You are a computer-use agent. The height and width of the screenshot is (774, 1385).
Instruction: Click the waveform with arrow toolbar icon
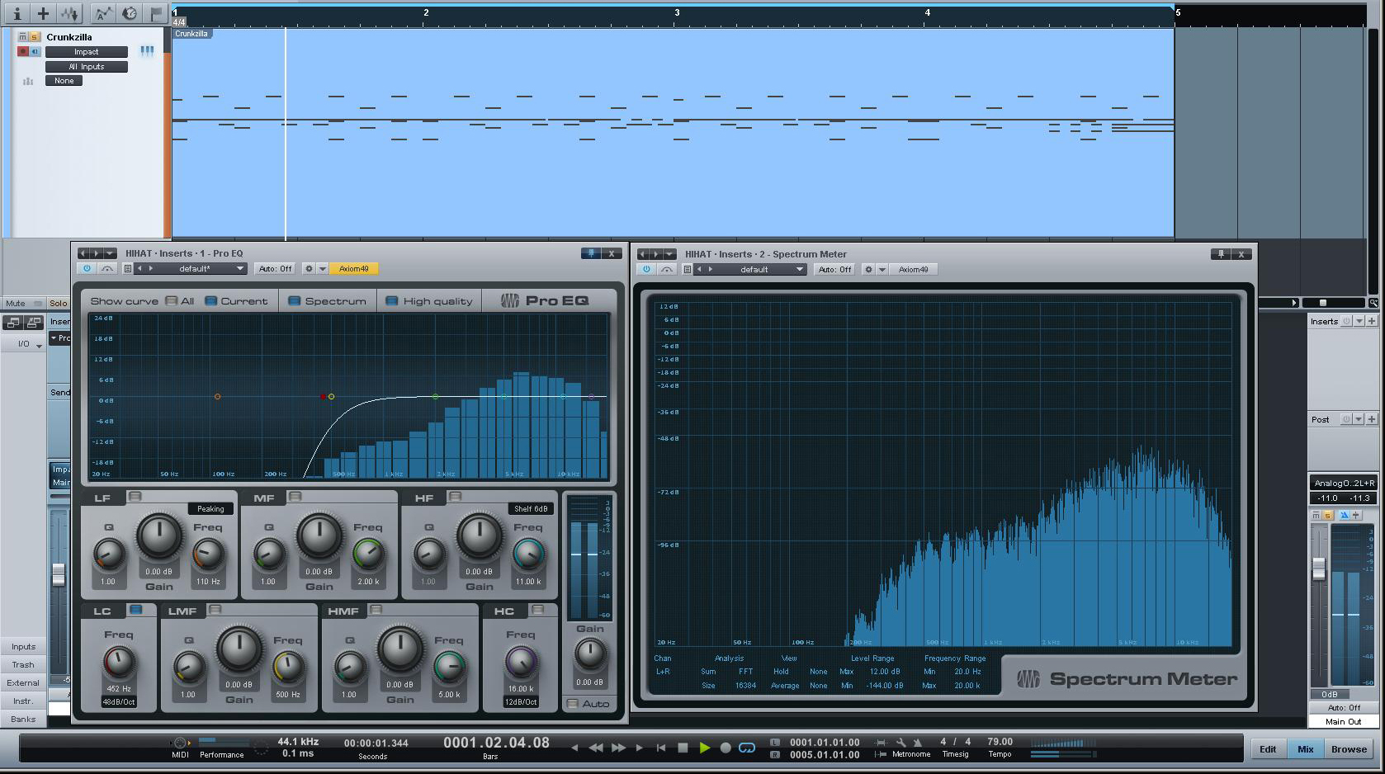point(69,12)
